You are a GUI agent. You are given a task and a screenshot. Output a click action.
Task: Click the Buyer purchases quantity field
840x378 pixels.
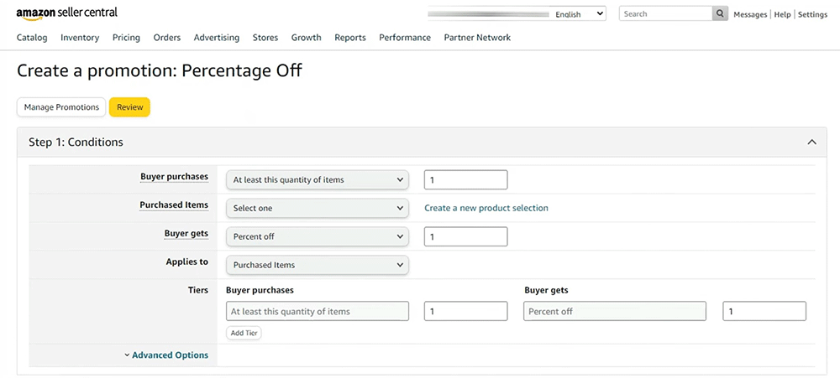coord(465,179)
